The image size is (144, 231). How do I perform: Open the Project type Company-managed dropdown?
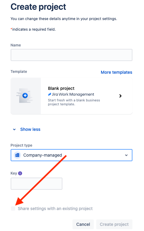click(72, 155)
